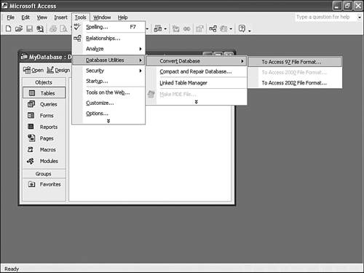This screenshot has height=273, width=364.
Task: Select Compact and Repair Database
Action: coord(196,71)
